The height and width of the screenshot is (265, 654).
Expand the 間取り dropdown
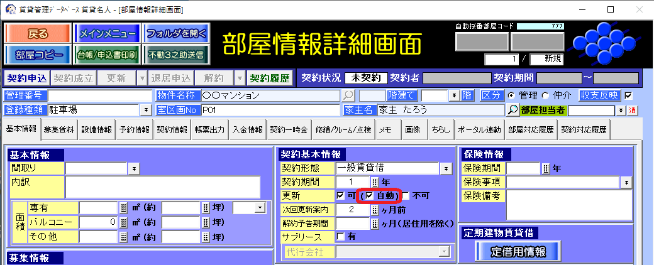coord(134,168)
